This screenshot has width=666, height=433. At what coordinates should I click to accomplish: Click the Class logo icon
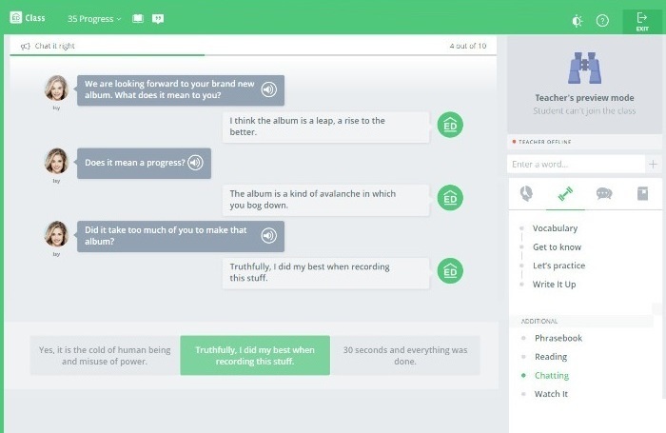point(16,19)
